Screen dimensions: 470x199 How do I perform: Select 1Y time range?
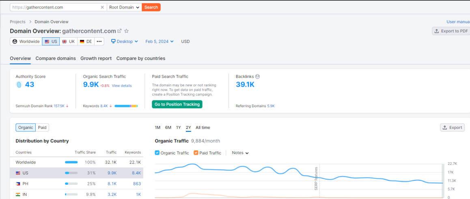click(178, 128)
